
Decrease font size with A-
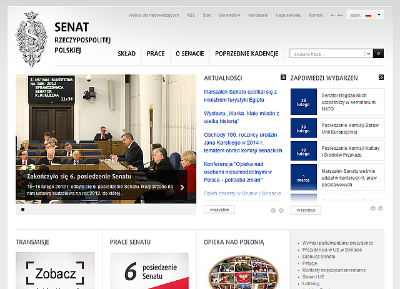332,15
